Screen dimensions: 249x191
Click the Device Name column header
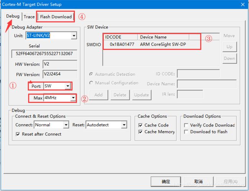coord(163,37)
